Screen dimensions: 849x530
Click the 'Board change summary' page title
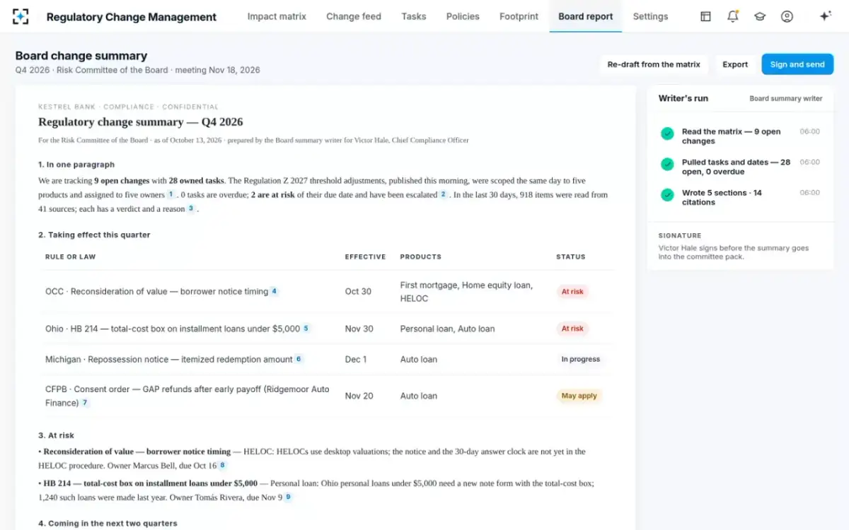coord(81,56)
